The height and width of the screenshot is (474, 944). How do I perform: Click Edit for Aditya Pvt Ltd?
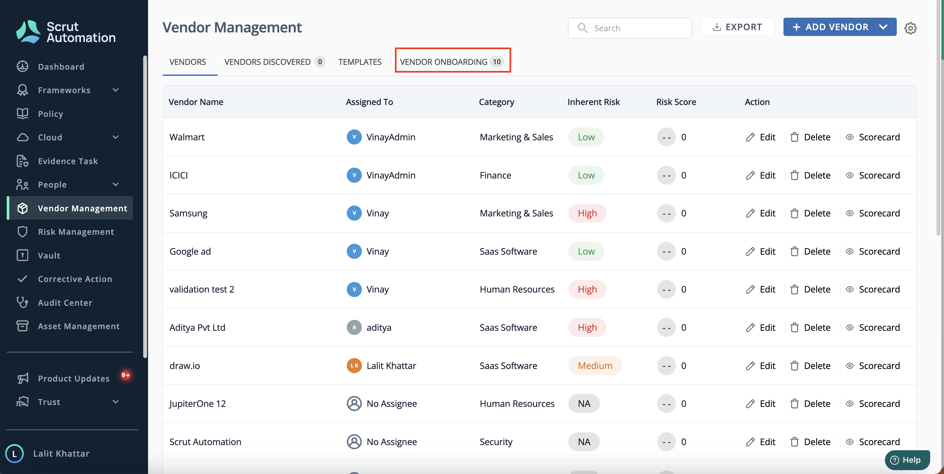(760, 327)
